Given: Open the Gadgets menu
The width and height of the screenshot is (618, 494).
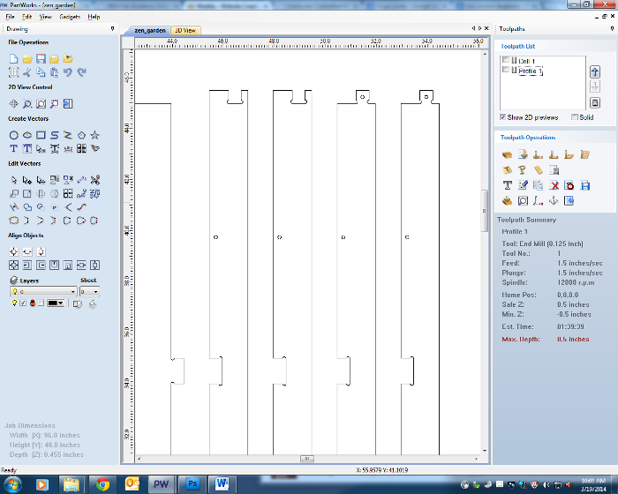Looking at the screenshot, I should pyautogui.click(x=70, y=17).
